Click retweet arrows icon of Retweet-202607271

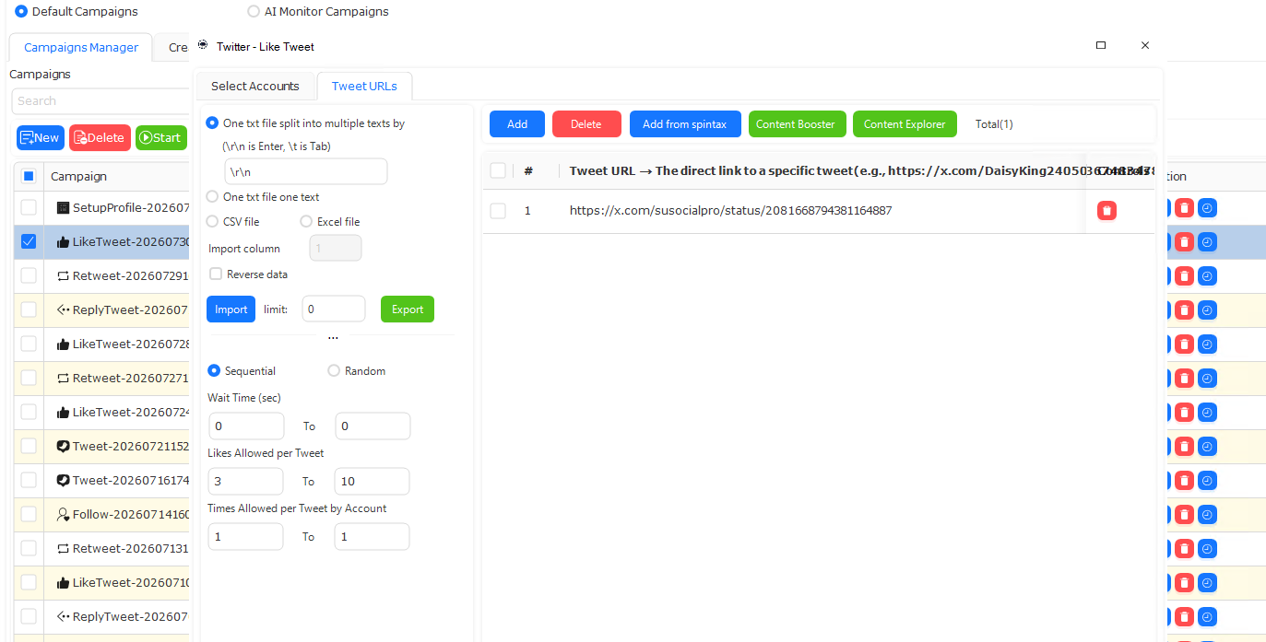(63, 378)
